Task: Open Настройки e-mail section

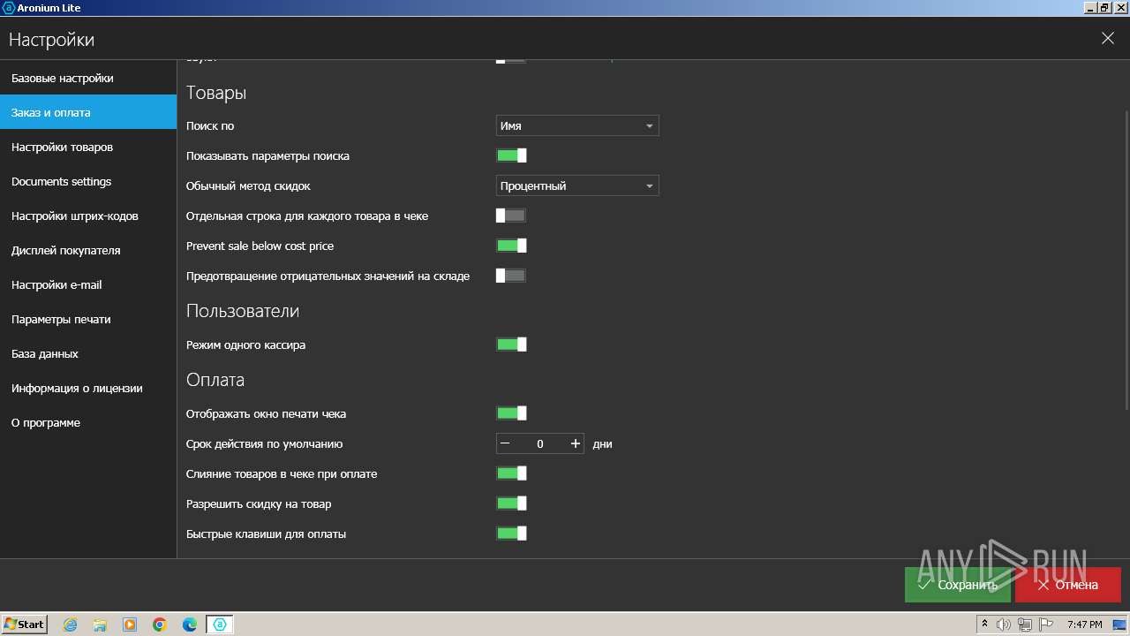Action: [88, 284]
